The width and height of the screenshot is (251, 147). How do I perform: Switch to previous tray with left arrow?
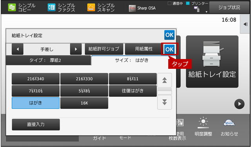[18, 49]
